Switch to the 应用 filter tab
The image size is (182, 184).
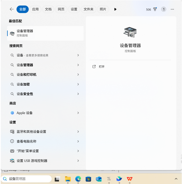pos(35,9)
